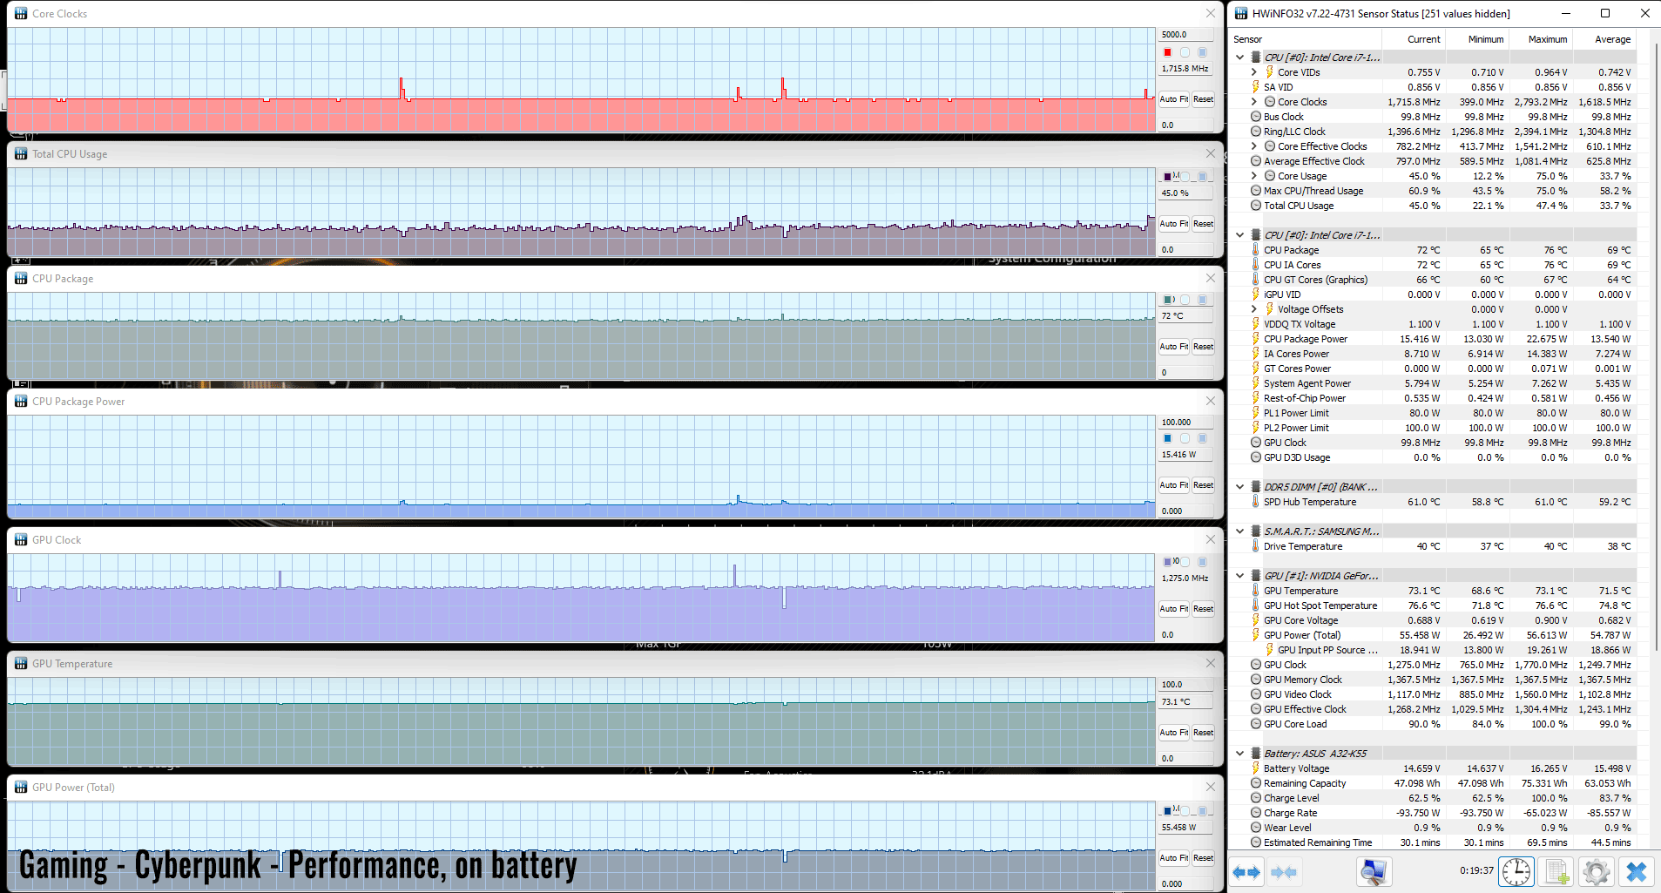Expand the Core Clocks sensor row
The height and width of the screenshot is (893, 1661).
coord(1254,102)
